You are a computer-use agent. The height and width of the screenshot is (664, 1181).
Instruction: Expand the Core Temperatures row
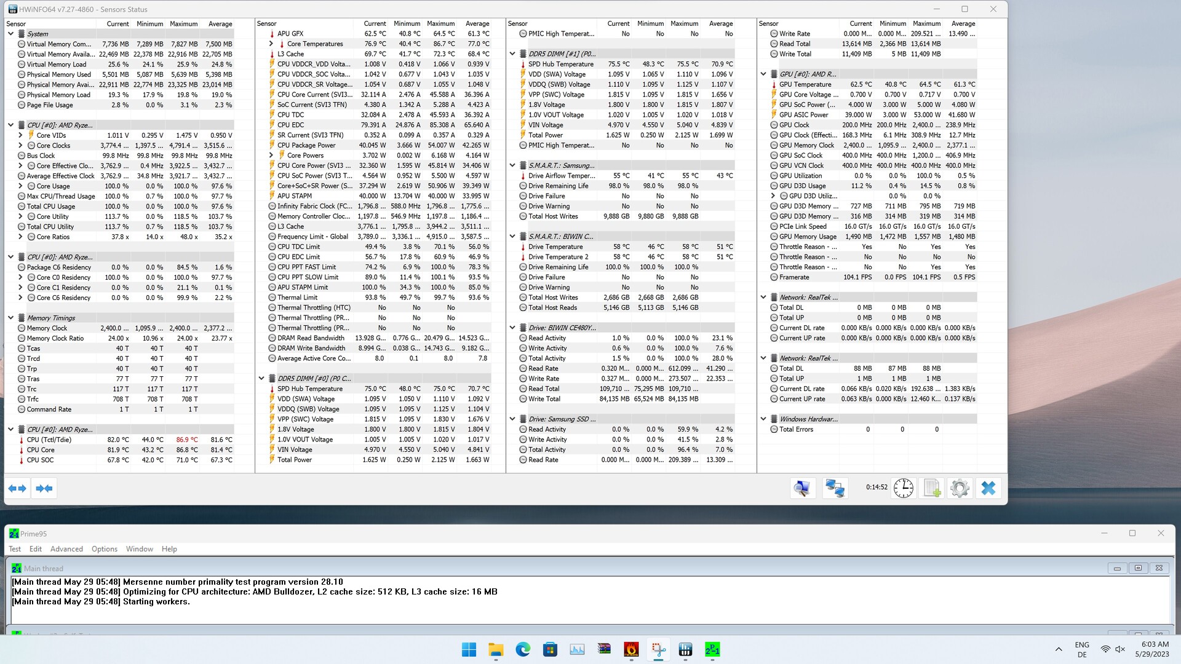tap(271, 44)
